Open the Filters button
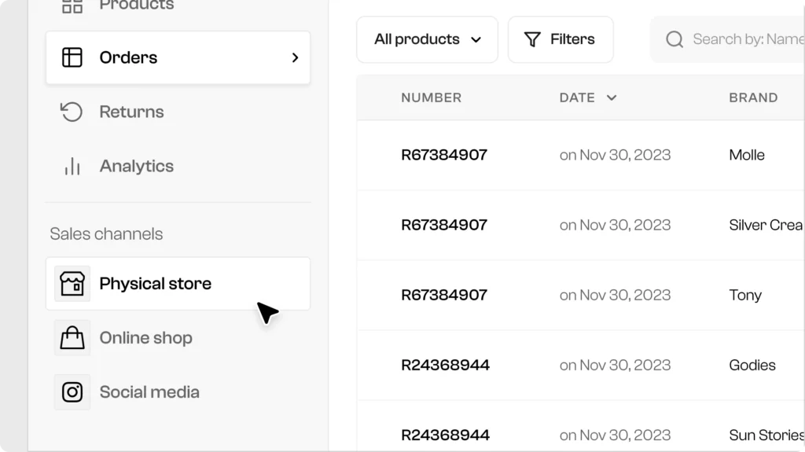Viewport: 805px width, 452px height. coord(561,39)
